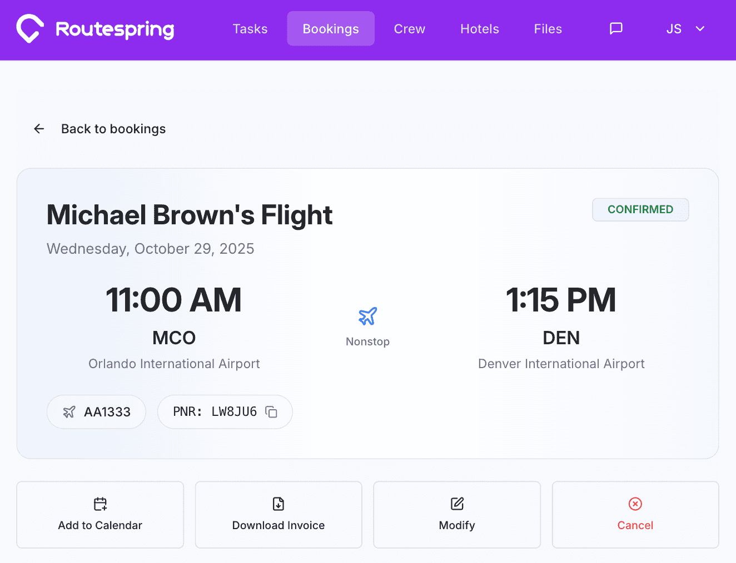
Task: Click the Download Invoice document icon
Action: click(x=278, y=504)
